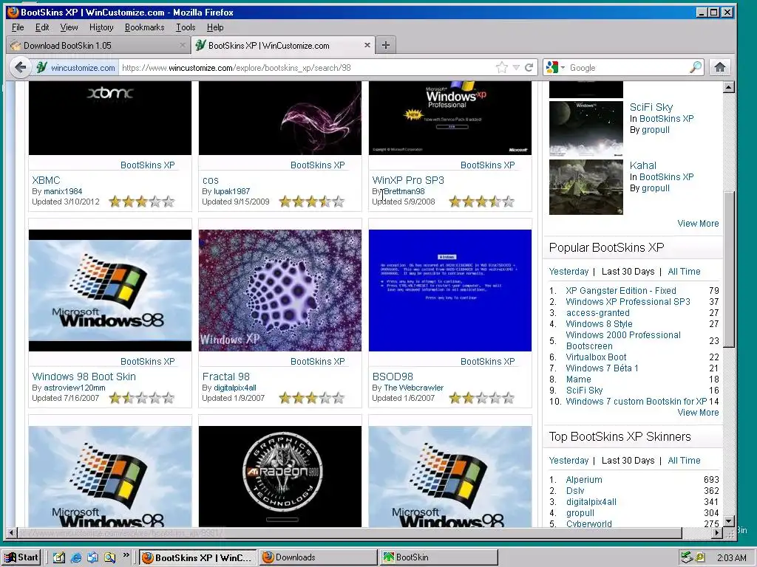Open the Kahal sidebar thumbnail
The image size is (757, 567).
[x=586, y=187]
